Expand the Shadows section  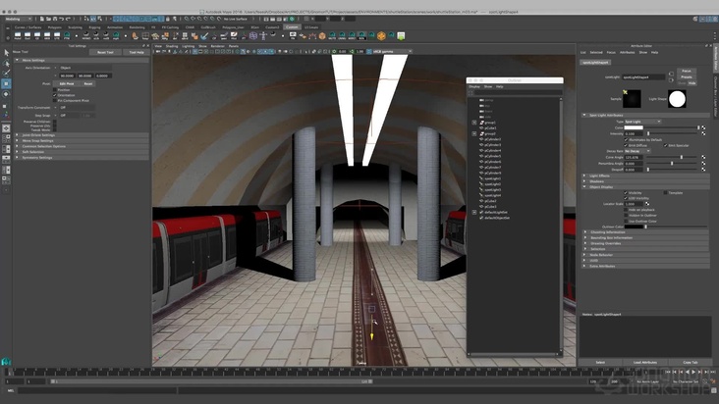(x=595, y=180)
